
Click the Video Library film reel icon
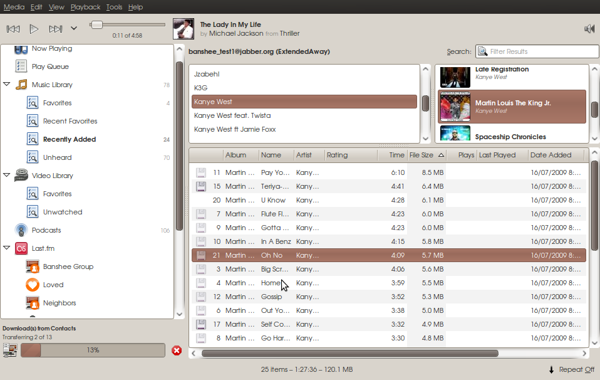(21, 176)
